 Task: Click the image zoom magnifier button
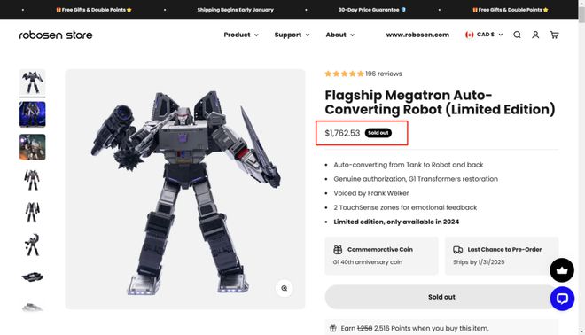[x=285, y=288]
